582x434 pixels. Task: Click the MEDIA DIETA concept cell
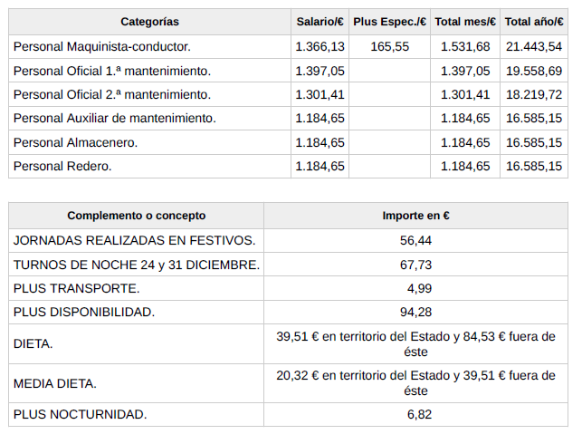[x=55, y=383]
